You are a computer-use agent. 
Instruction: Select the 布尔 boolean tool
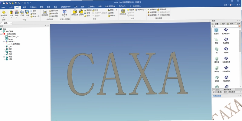click(87, 16)
